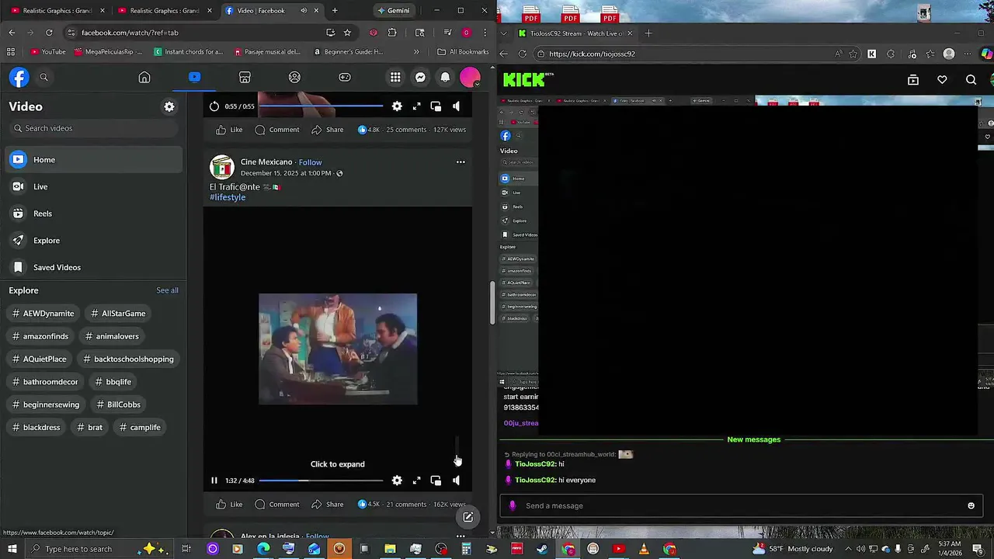994x559 pixels.
Task: Open the emoji picker in Kick chat
Action: 971,505
